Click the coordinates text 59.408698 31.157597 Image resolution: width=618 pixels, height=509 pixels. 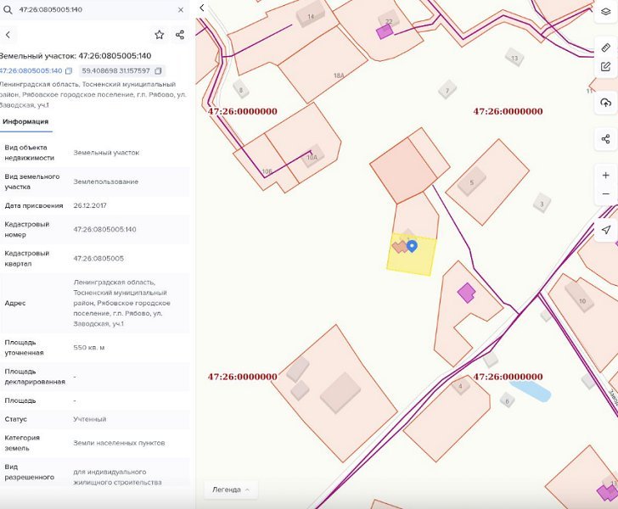[115, 71]
